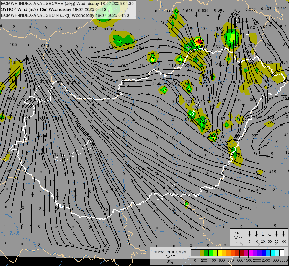Viewport: 289px width, 266px height.
Task: Click the 30 m/s wind arrow in legend
Action: [270, 234]
